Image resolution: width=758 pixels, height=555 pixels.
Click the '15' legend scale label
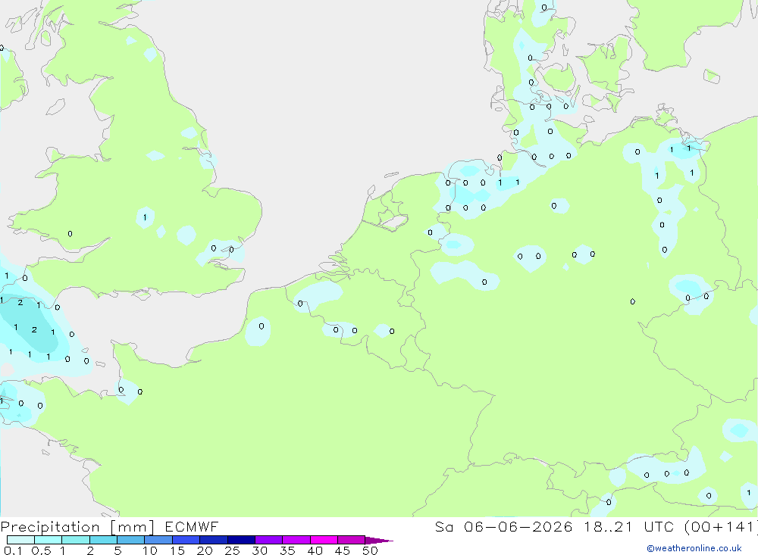tap(177, 550)
